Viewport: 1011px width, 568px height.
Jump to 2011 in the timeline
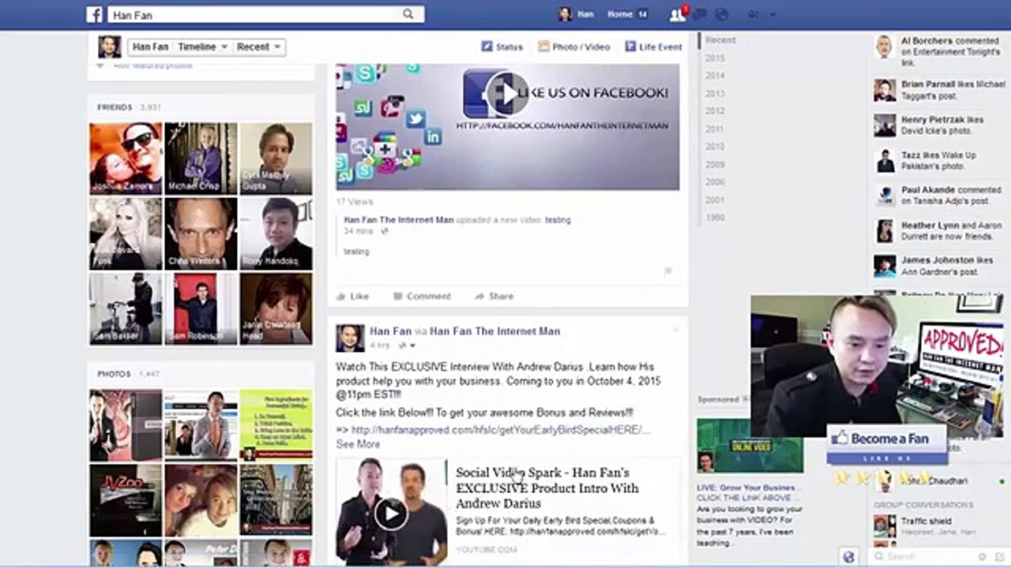pyautogui.click(x=715, y=129)
